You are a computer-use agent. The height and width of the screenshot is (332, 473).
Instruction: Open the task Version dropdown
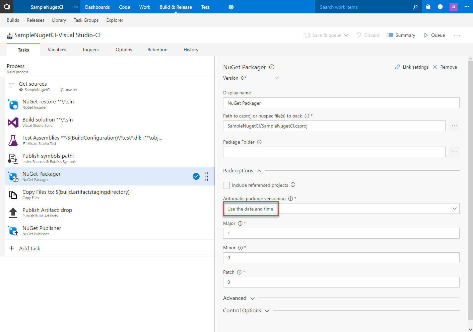(277, 78)
